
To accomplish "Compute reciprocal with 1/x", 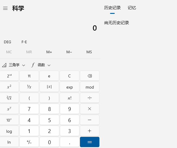I will (x=29, y=87).
